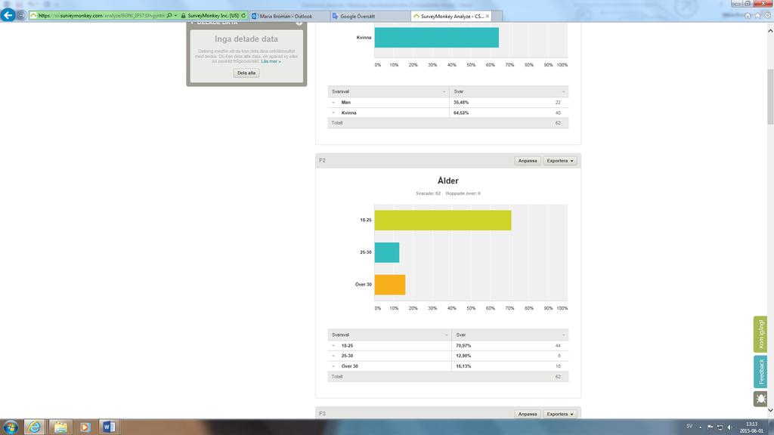Open Exportera dropdown for question F2
This screenshot has height=435, width=774.
coord(560,161)
